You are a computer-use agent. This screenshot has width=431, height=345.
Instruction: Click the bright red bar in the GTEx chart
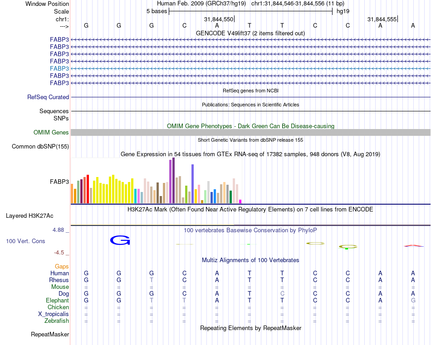[88, 189]
